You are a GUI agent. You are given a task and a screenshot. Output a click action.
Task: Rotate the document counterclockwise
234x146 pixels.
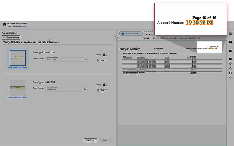click(230, 68)
